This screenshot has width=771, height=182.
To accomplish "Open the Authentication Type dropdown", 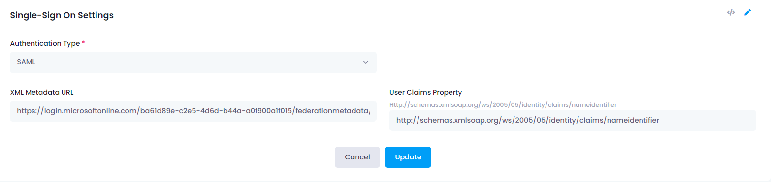I will tap(193, 62).
